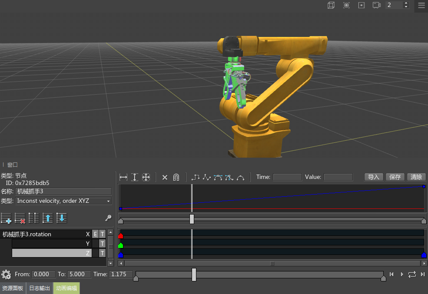The width and height of the screenshot is (428, 294).
Task: Open the hamburger menu in top right
Action: pos(421,6)
